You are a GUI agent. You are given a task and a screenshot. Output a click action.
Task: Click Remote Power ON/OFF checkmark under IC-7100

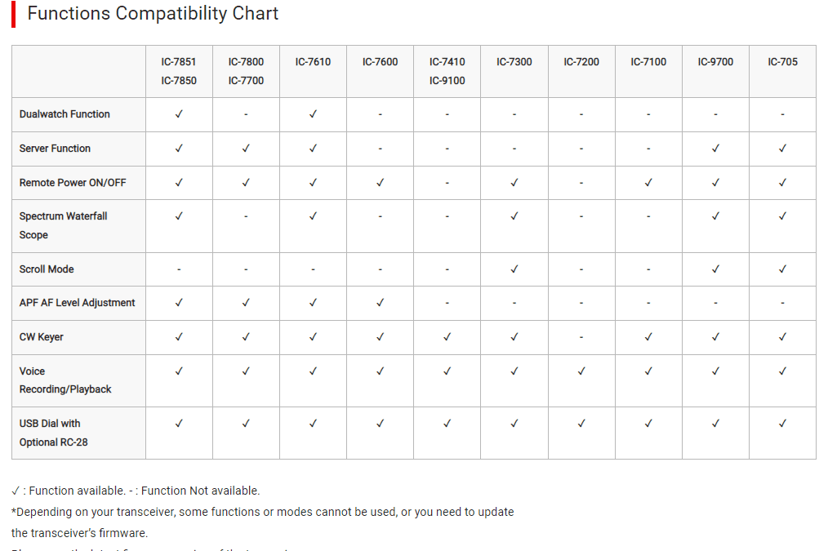coord(648,183)
